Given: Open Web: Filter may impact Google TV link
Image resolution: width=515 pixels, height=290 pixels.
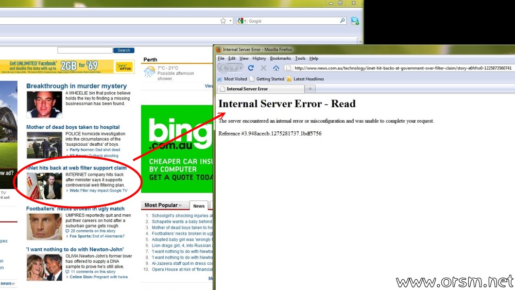Looking at the screenshot, I should [x=98, y=191].
